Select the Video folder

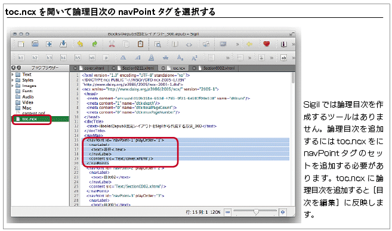tap(24, 102)
